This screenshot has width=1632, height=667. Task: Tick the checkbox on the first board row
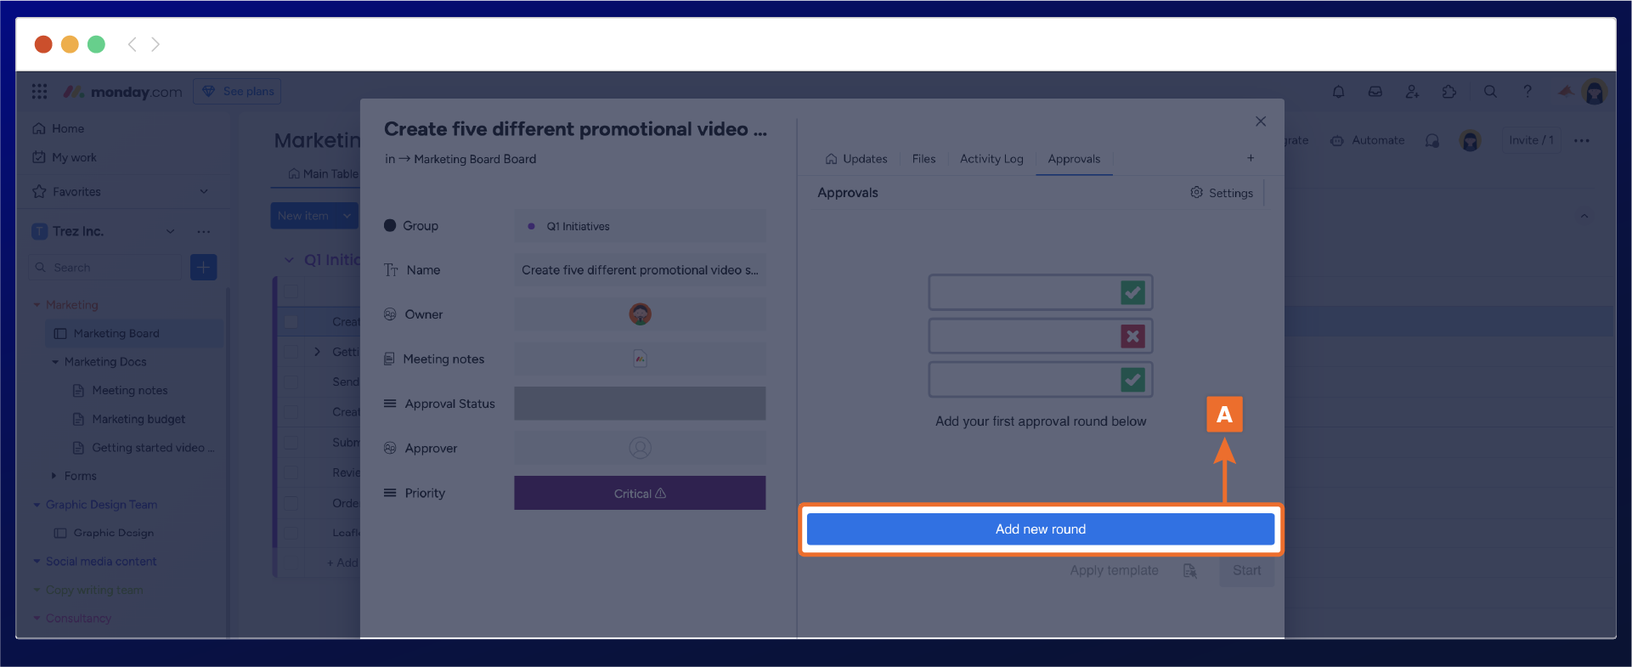click(x=291, y=322)
